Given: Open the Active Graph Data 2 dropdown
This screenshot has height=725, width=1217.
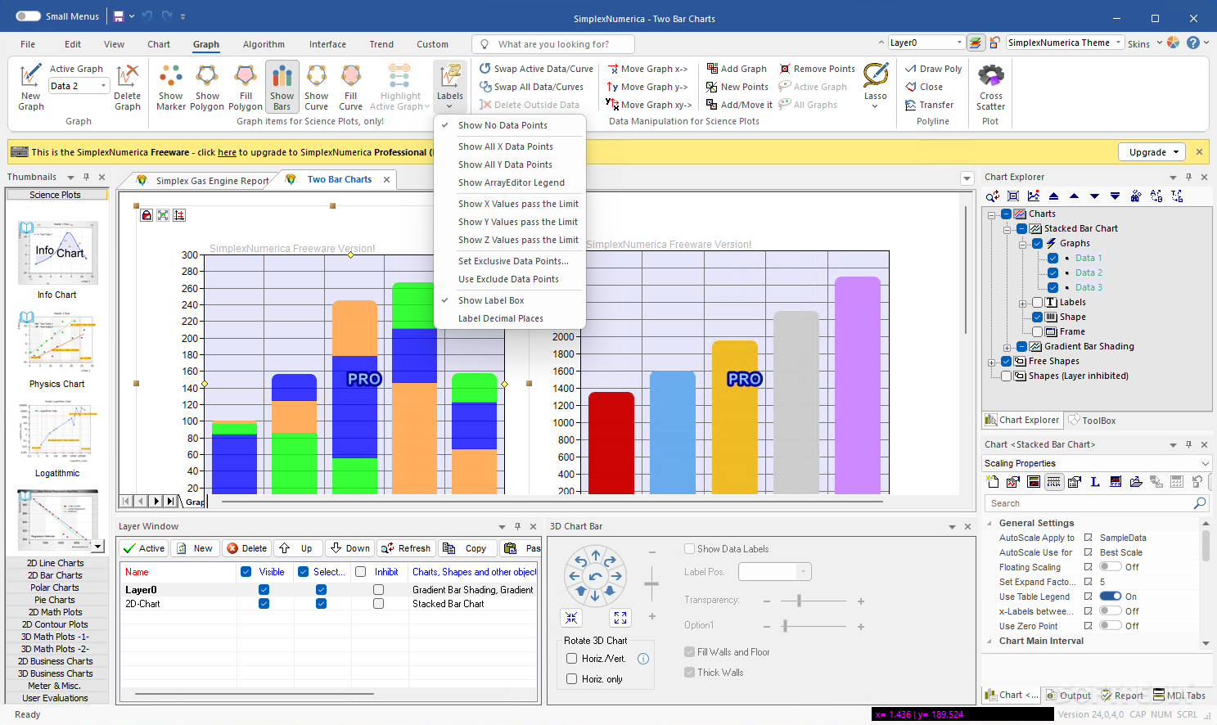Looking at the screenshot, I should click(x=103, y=86).
